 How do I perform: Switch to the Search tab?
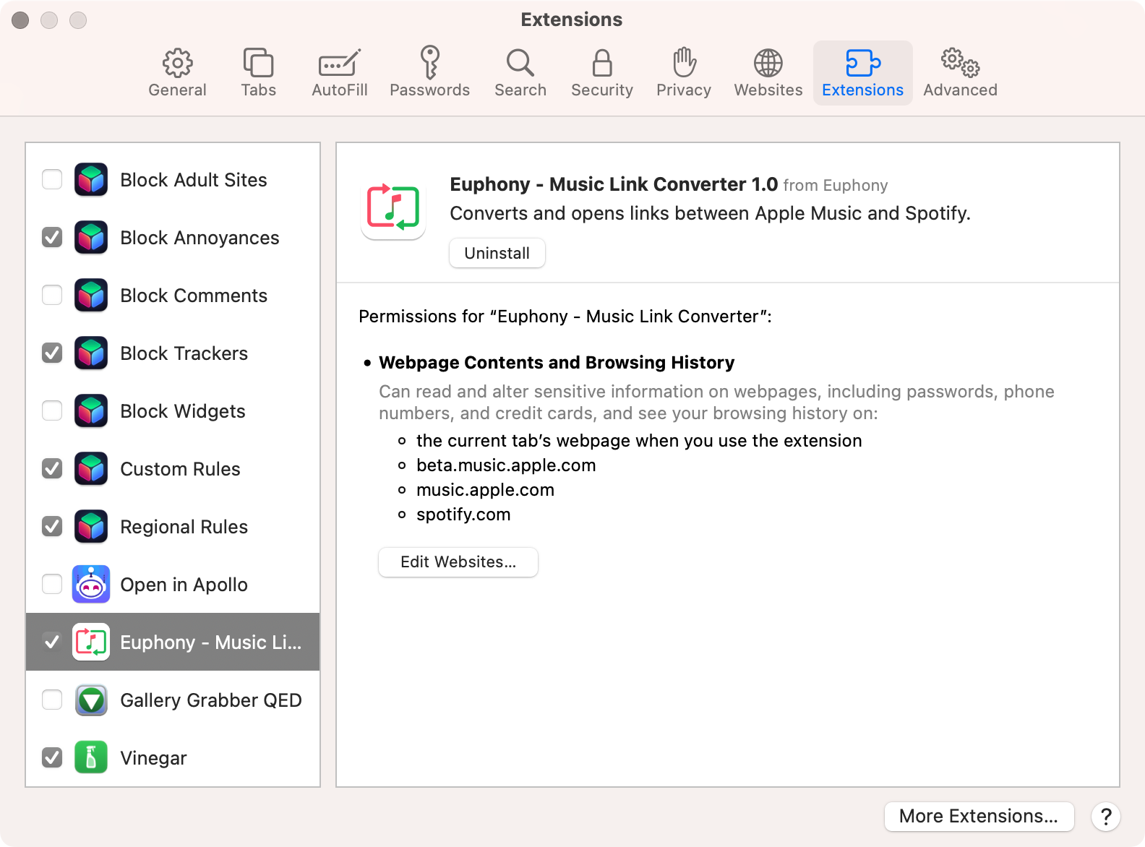(520, 72)
